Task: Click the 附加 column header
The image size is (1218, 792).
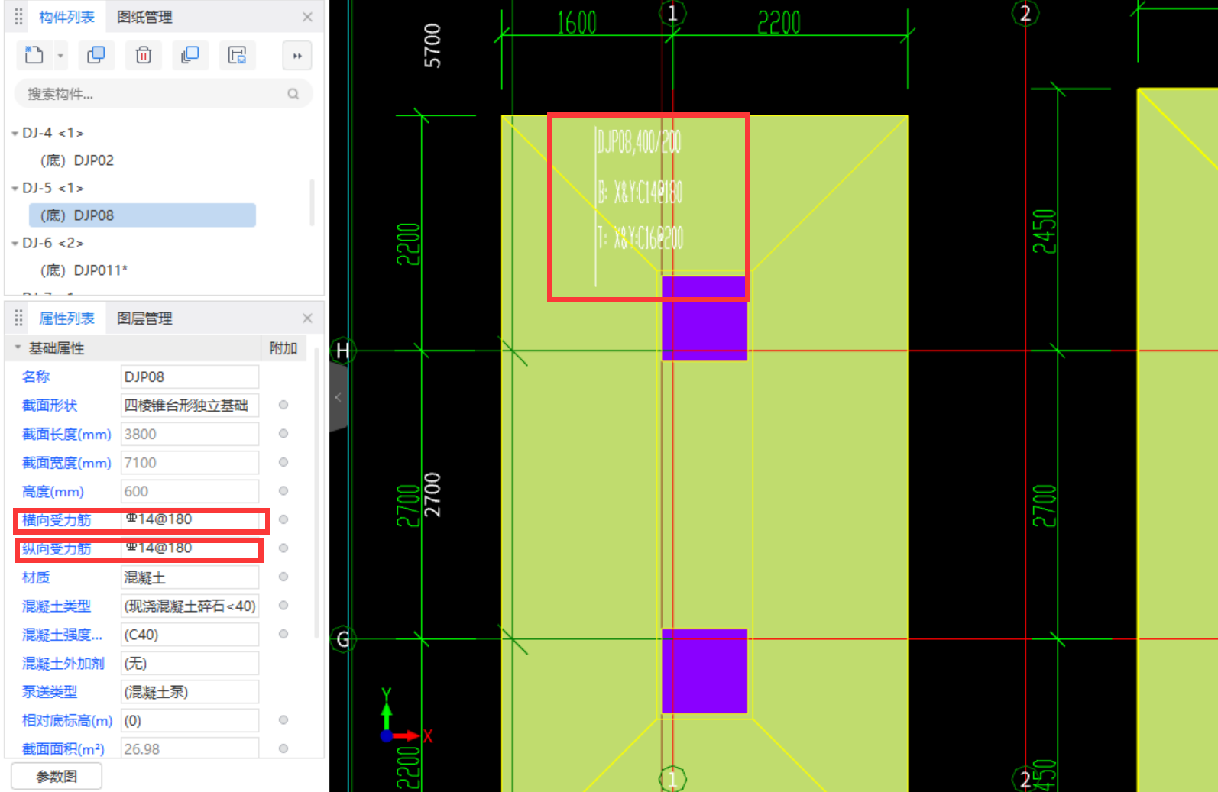Action: (x=283, y=348)
